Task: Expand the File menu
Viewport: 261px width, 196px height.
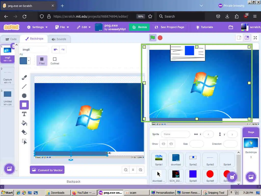Action: [x=62, y=27]
